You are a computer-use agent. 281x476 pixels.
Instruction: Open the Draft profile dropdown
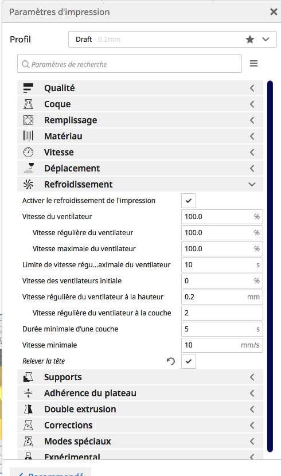pyautogui.click(x=173, y=39)
